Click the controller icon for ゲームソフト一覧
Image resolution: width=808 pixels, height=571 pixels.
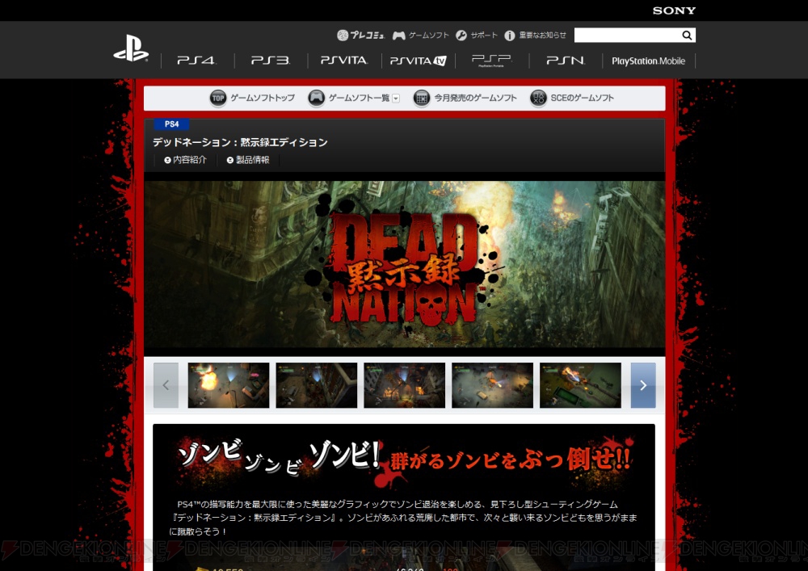(x=317, y=98)
